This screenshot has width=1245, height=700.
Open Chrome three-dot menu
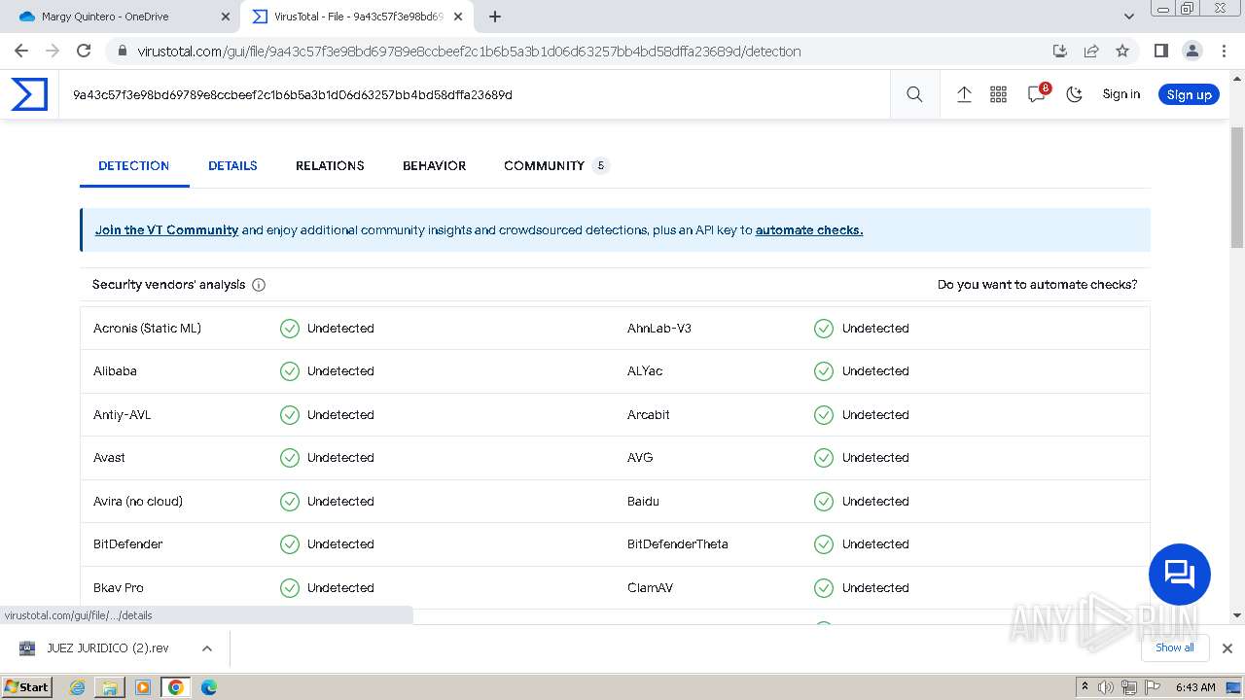[x=1223, y=51]
